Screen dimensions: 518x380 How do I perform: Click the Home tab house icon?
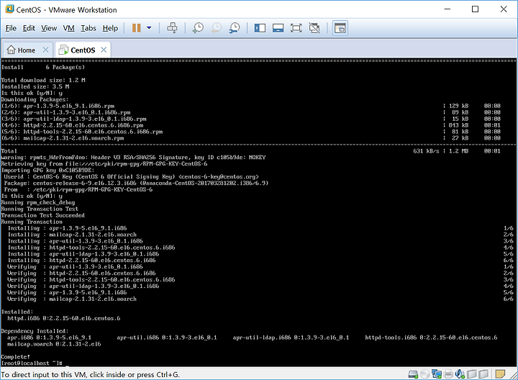(x=12, y=50)
